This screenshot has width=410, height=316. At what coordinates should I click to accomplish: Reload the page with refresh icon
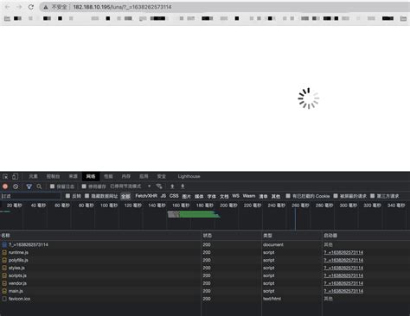(x=31, y=7)
